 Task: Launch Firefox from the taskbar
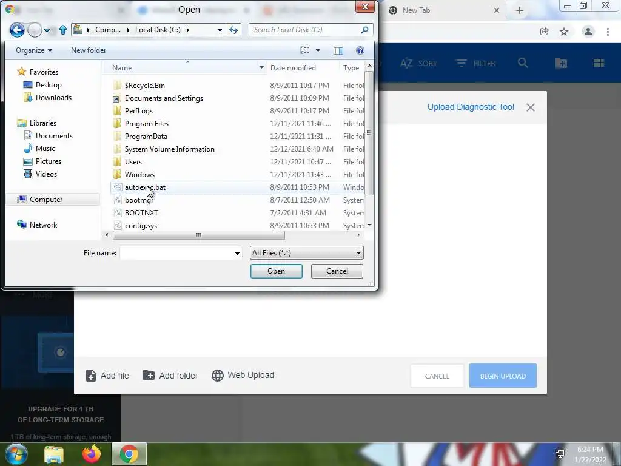coord(92,454)
